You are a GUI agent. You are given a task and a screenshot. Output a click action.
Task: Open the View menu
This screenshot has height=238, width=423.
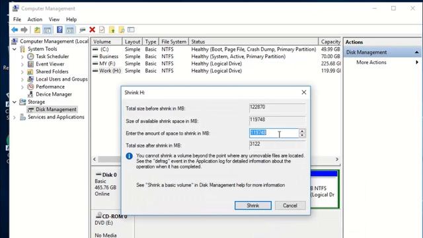point(54,19)
